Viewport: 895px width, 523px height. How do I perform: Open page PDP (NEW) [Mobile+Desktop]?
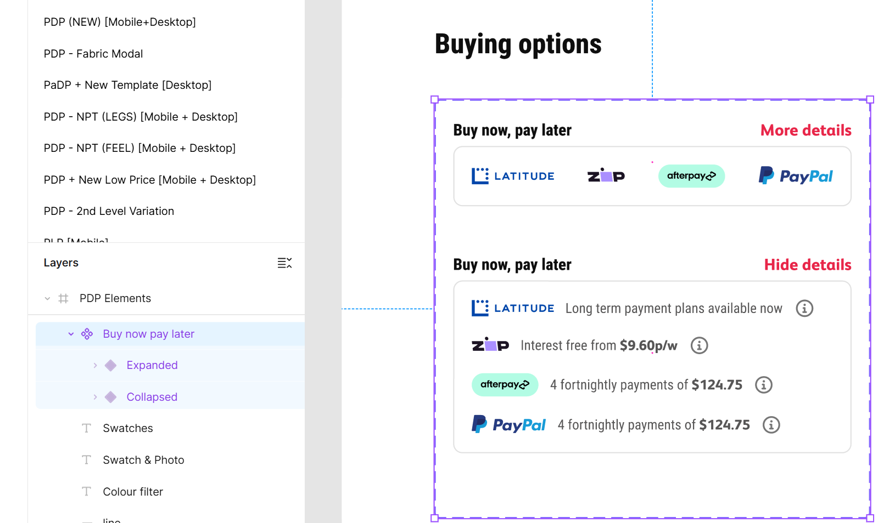[x=120, y=22]
